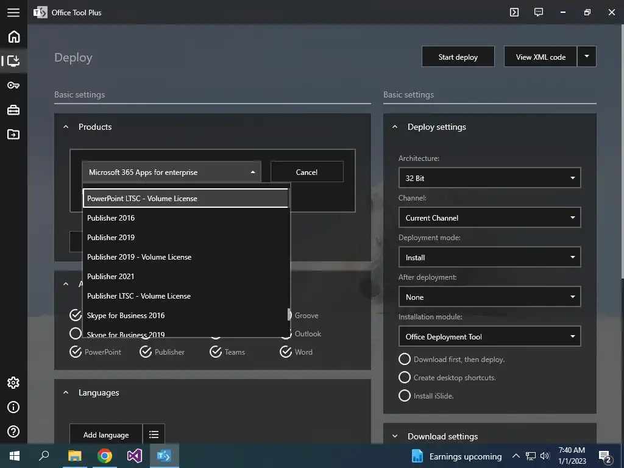Screen dimensions: 624x468
Task: Expand the Download settings section
Action: coord(395,436)
